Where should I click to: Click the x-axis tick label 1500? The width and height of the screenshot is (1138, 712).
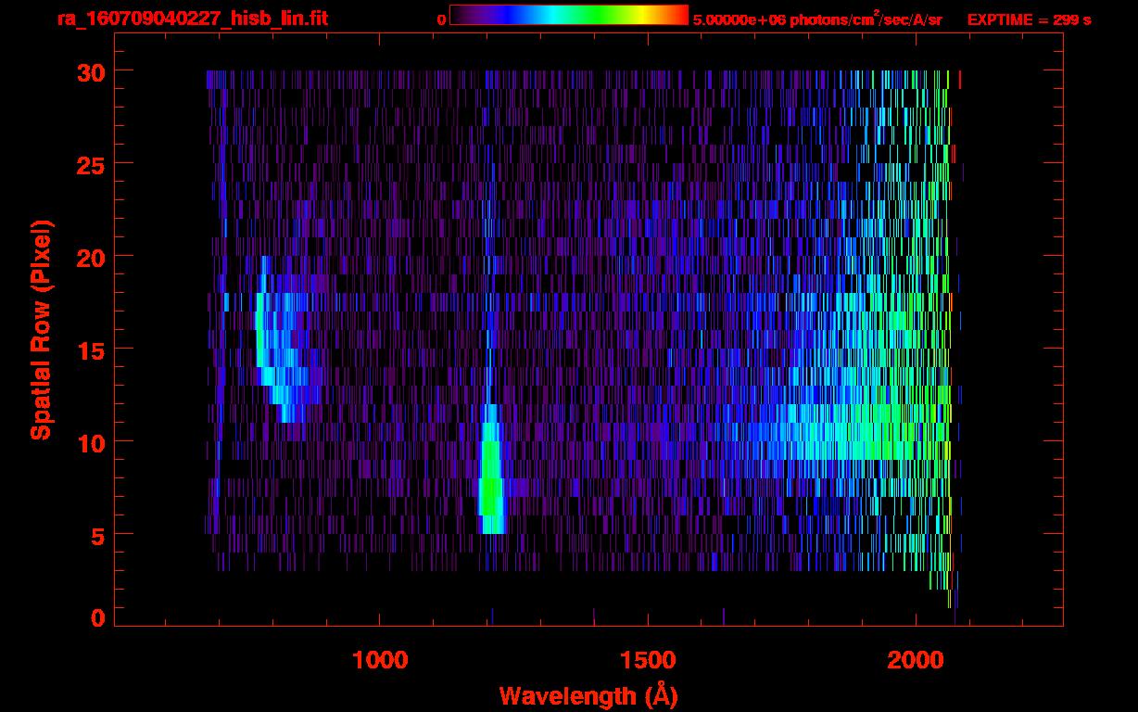point(649,660)
